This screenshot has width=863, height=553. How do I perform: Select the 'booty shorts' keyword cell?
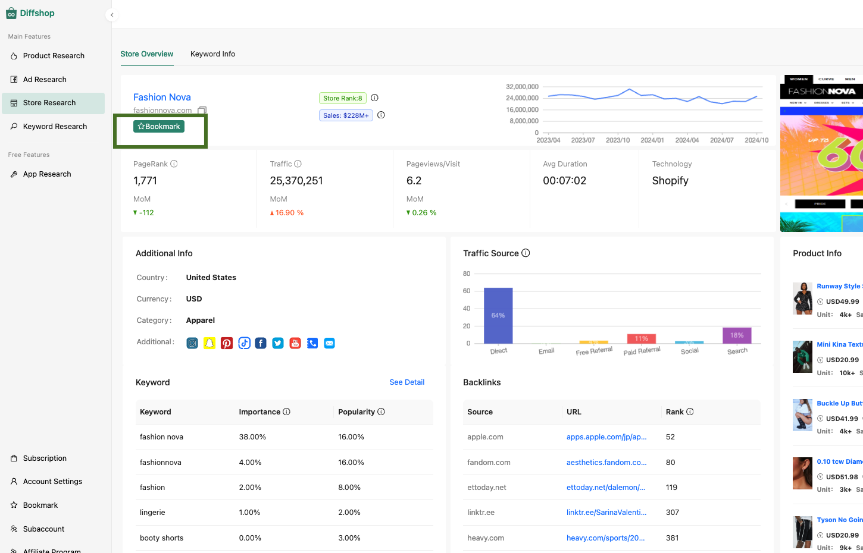(x=161, y=538)
